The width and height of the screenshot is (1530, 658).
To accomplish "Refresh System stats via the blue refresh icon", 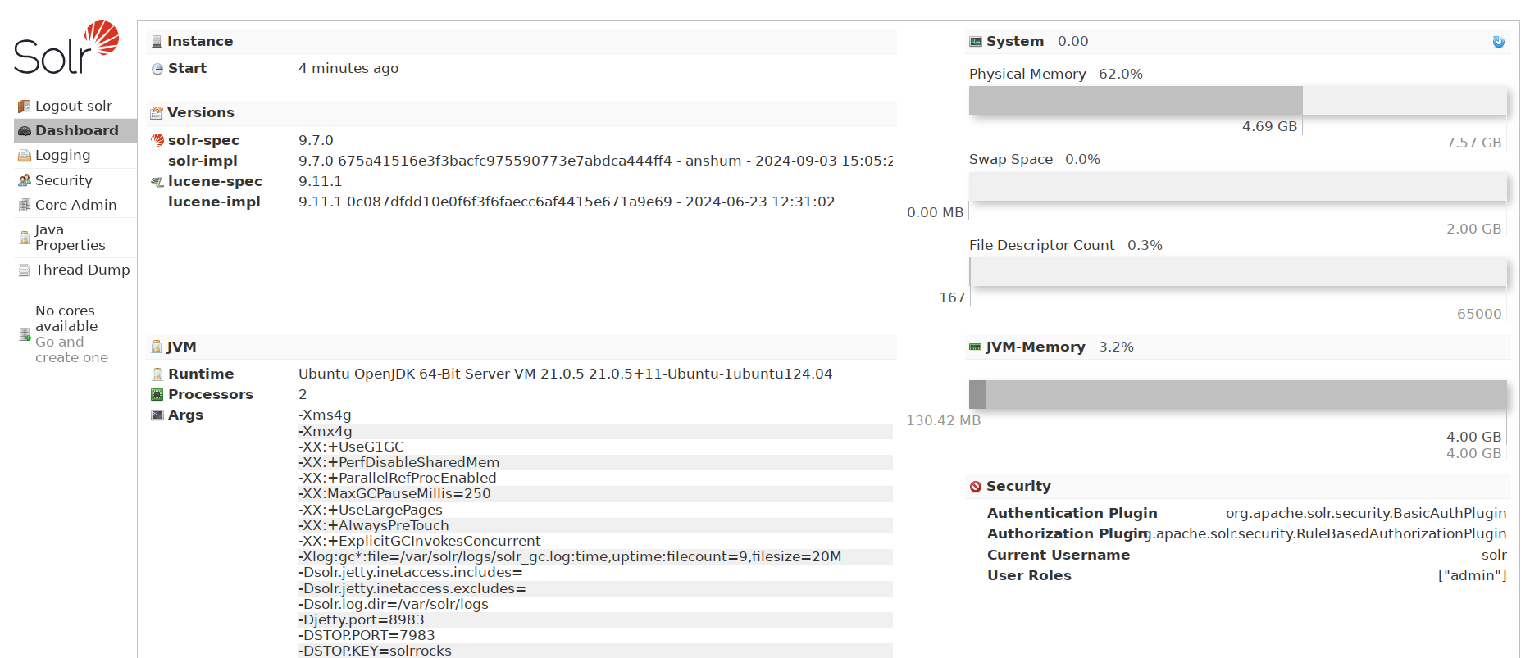I will coord(1499,41).
